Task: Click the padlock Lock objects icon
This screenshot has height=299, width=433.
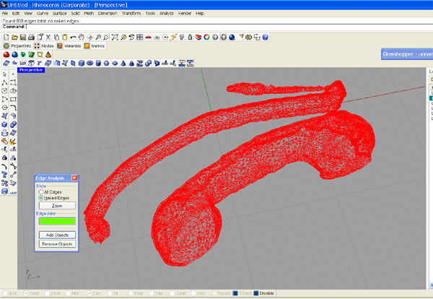Action: (x=190, y=37)
